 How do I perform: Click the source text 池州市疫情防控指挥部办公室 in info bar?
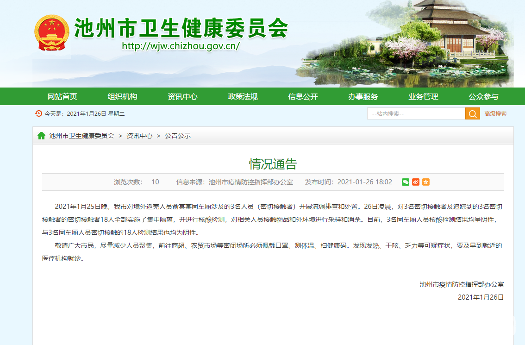251,182
